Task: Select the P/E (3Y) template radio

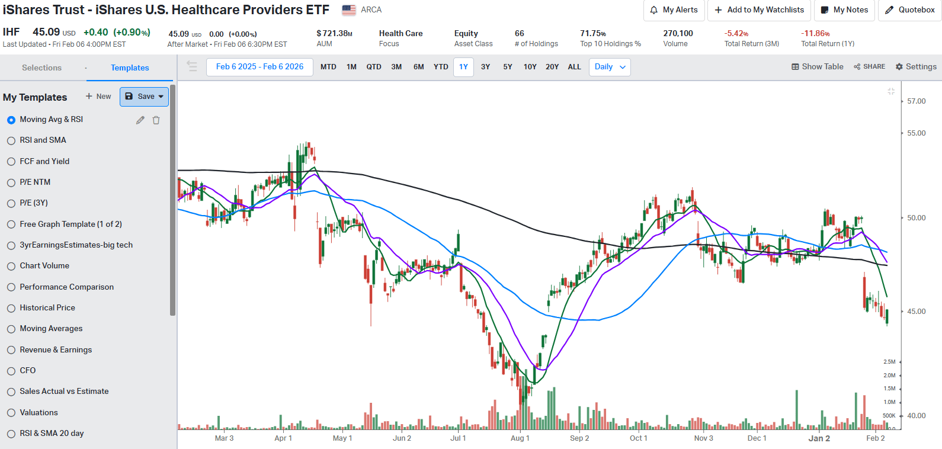Action: pos(11,203)
